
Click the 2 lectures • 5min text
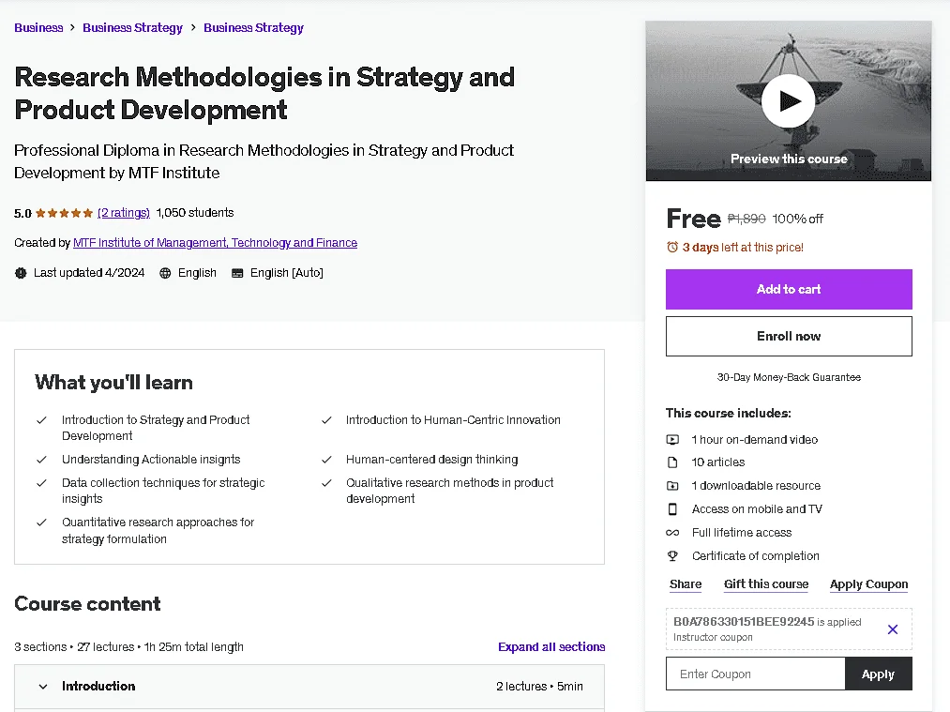(x=539, y=686)
